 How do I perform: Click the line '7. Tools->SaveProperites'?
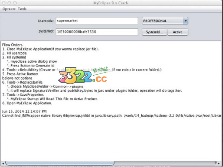click(x=23, y=95)
